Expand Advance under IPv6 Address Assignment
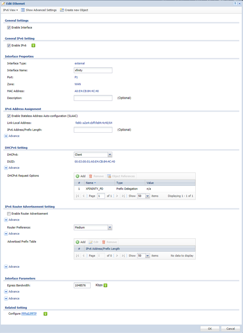 click(12, 136)
